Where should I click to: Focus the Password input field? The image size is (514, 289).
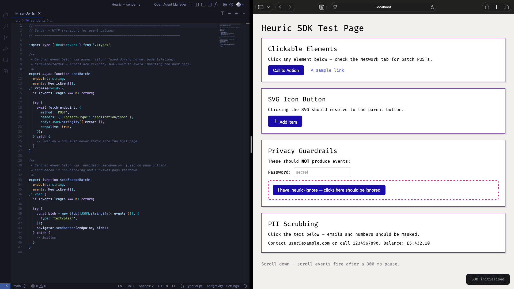(322, 172)
